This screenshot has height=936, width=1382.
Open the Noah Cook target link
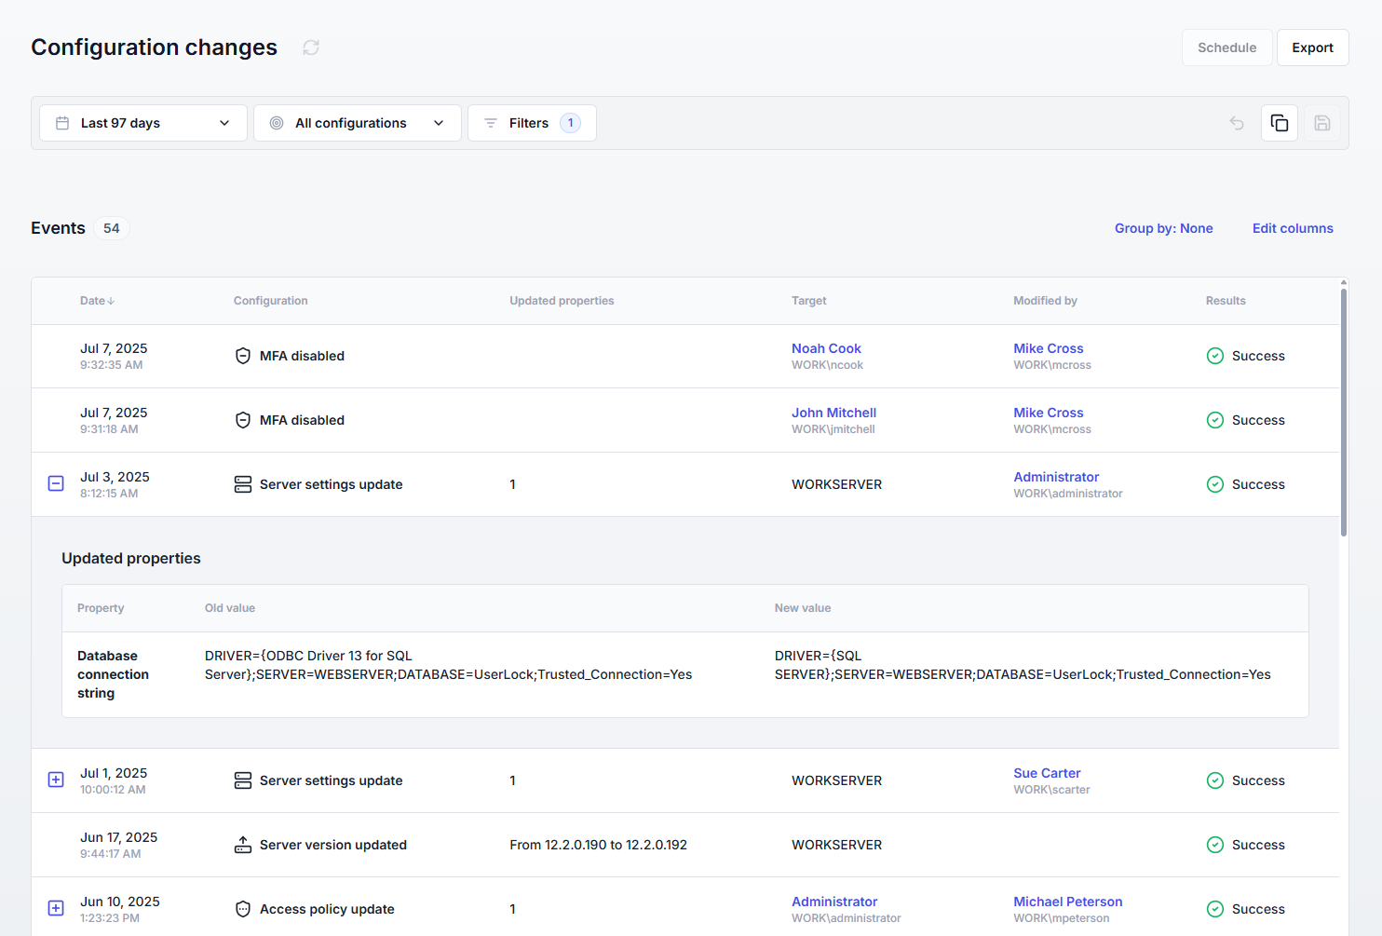(826, 347)
